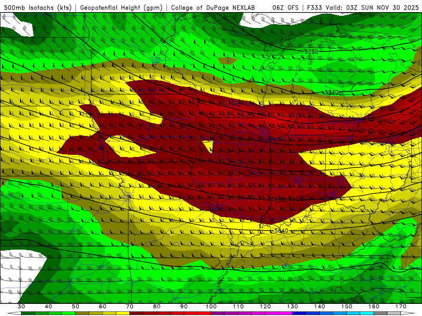422x316 pixels.
Task: Click the 70 value on the color scale
Action: click(x=130, y=307)
